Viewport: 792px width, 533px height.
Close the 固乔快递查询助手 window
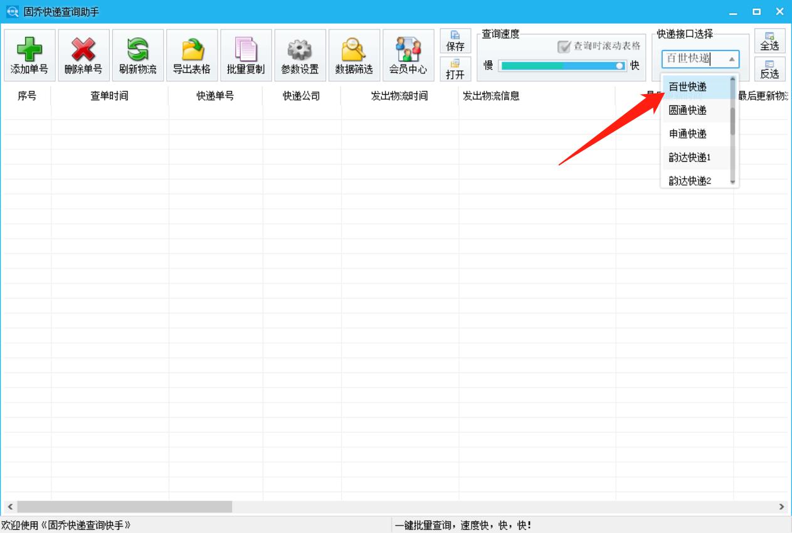(x=779, y=12)
